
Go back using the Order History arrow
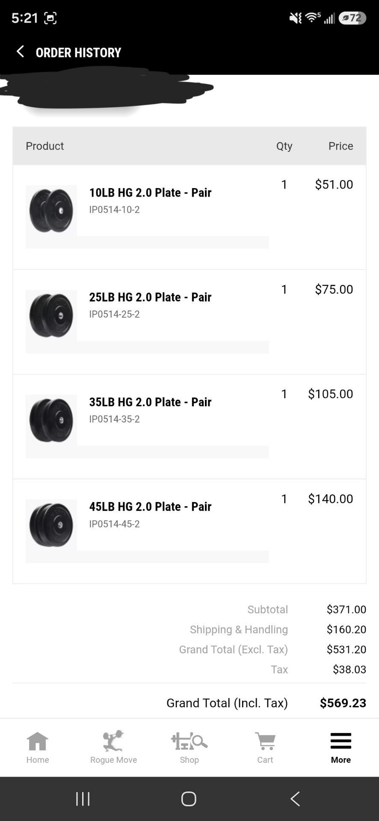click(20, 52)
